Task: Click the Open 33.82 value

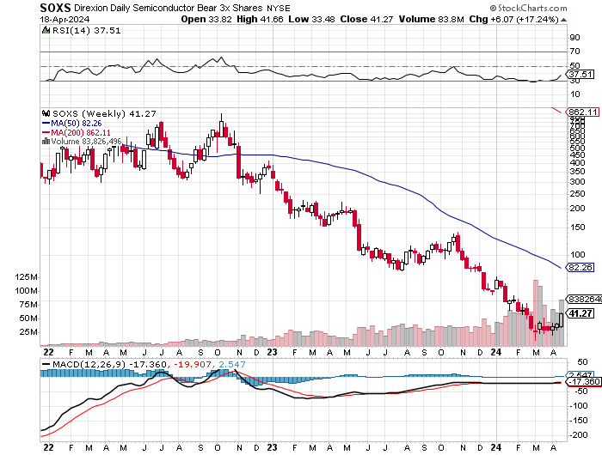Action: 206,19
